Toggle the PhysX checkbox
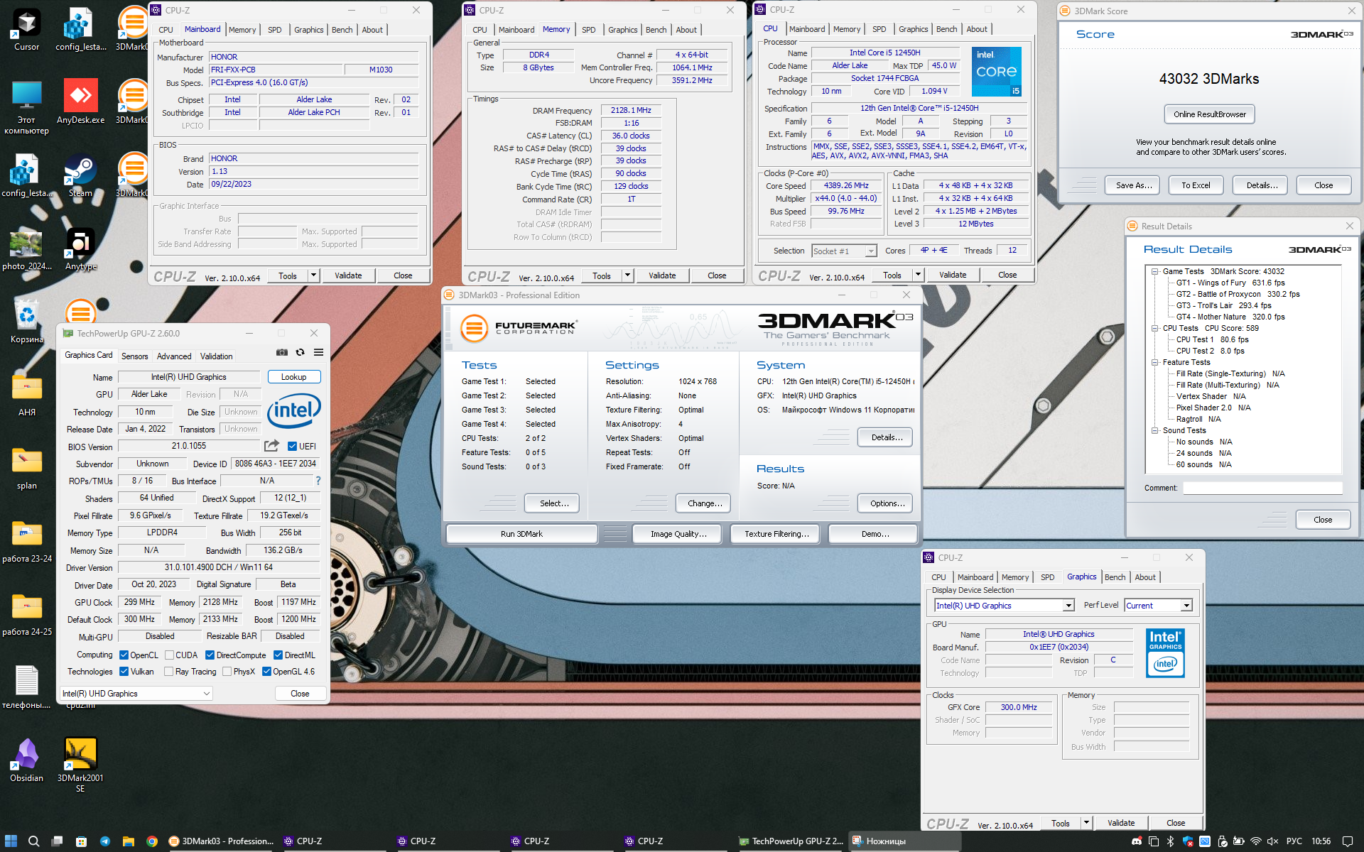This screenshot has width=1364, height=852. tap(227, 672)
